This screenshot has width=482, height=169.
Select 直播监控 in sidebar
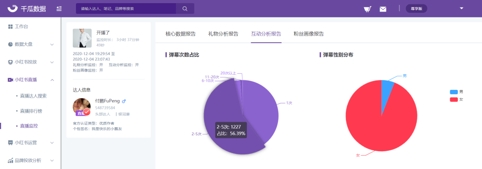[29, 126]
